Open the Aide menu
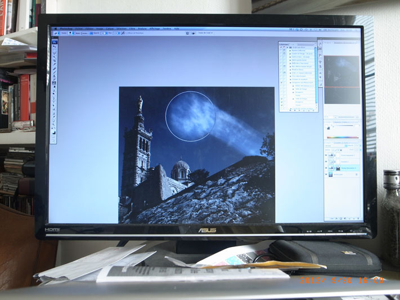400x300 pixels. [x=177, y=29]
